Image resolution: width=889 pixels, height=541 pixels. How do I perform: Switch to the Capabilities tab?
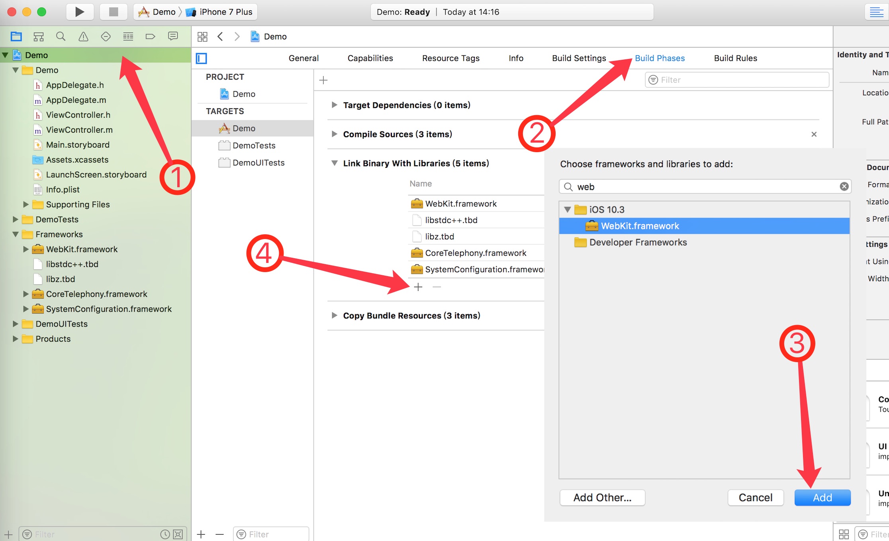point(370,58)
